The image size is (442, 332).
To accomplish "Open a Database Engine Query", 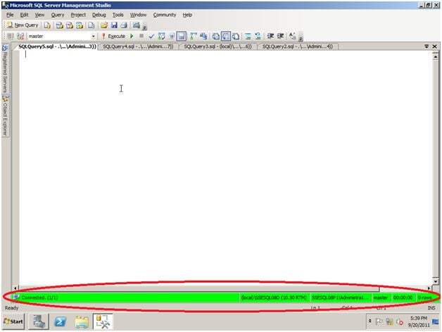I will tap(47, 25).
